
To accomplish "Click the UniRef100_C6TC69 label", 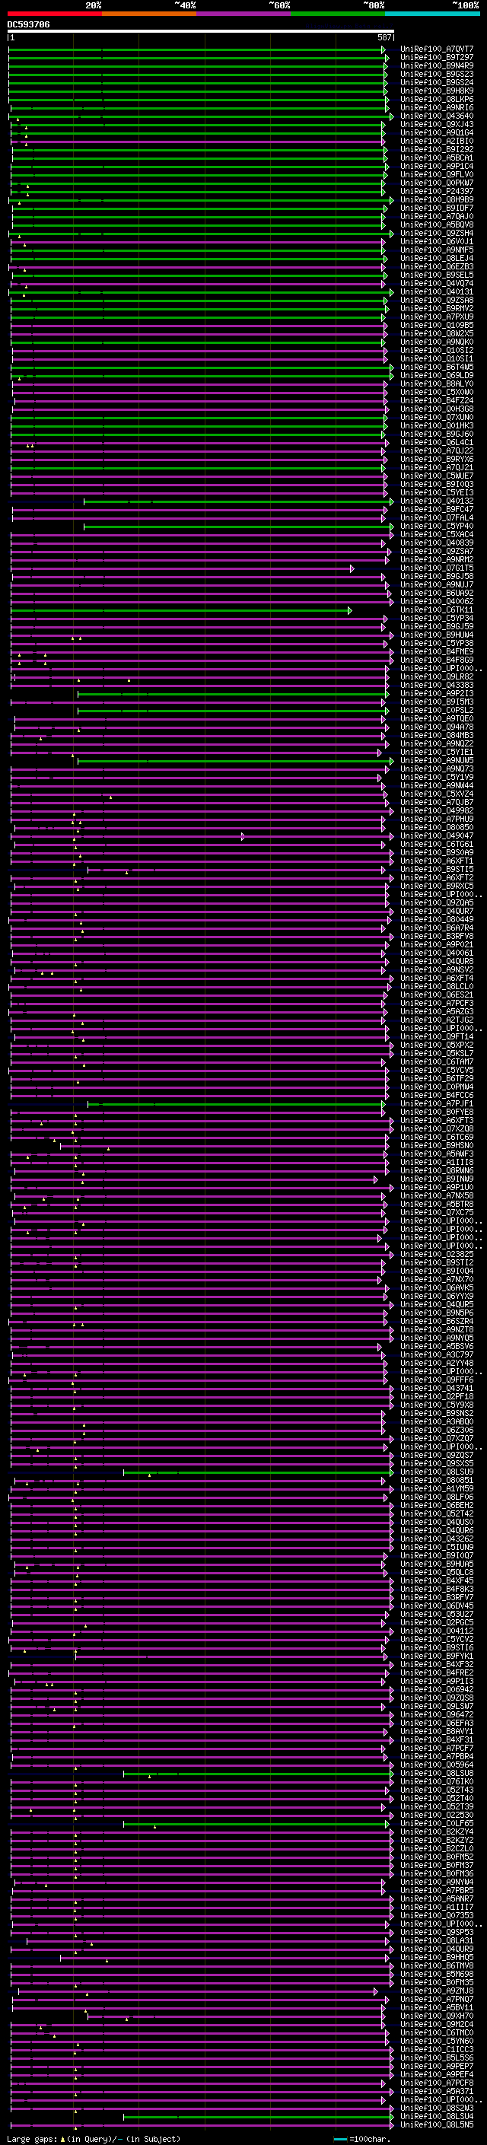I will click(x=437, y=1137).
